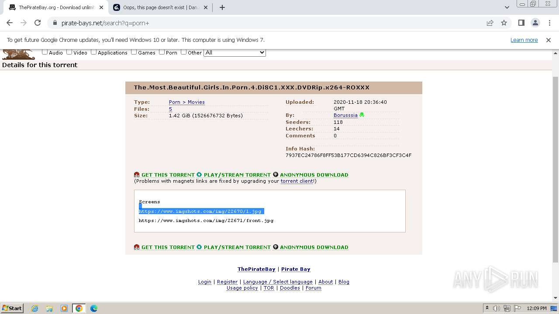The image size is (559, 314).
Task: Open Language / Select language link
Action: click(278, 282)
